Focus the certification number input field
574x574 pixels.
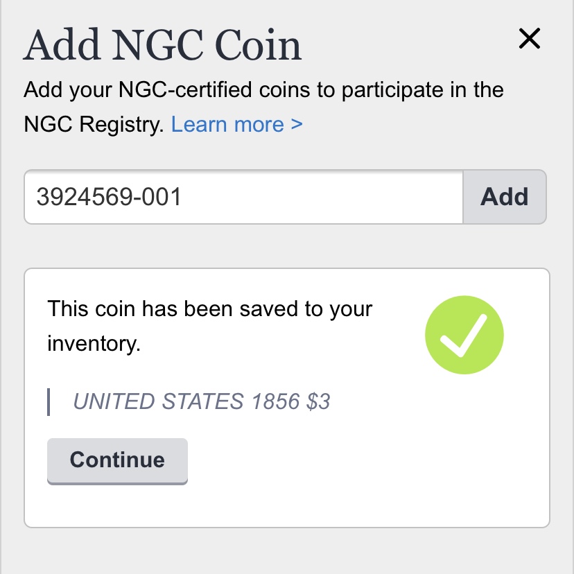243,197
